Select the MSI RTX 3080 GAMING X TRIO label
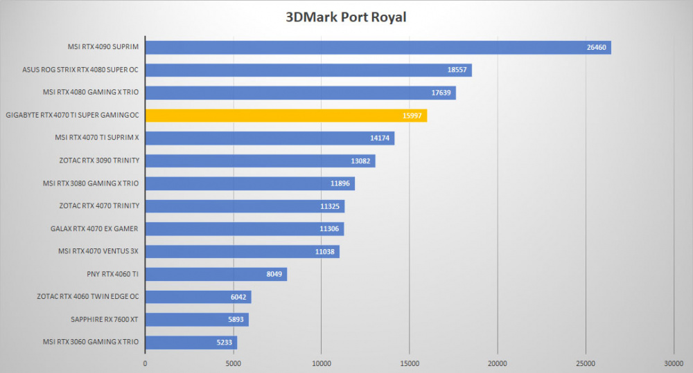 pyautogui.click(x=91, y=183)
